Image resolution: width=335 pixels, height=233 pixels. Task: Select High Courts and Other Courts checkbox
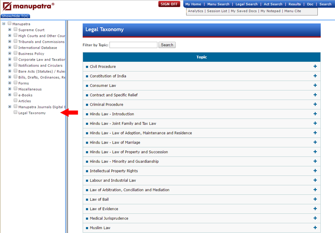(x=15, y=35)
